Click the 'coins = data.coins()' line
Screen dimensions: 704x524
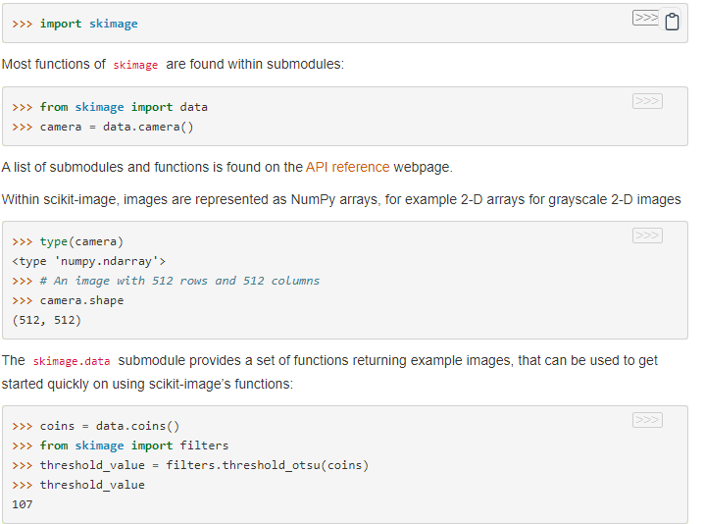(x=96, y=426)
